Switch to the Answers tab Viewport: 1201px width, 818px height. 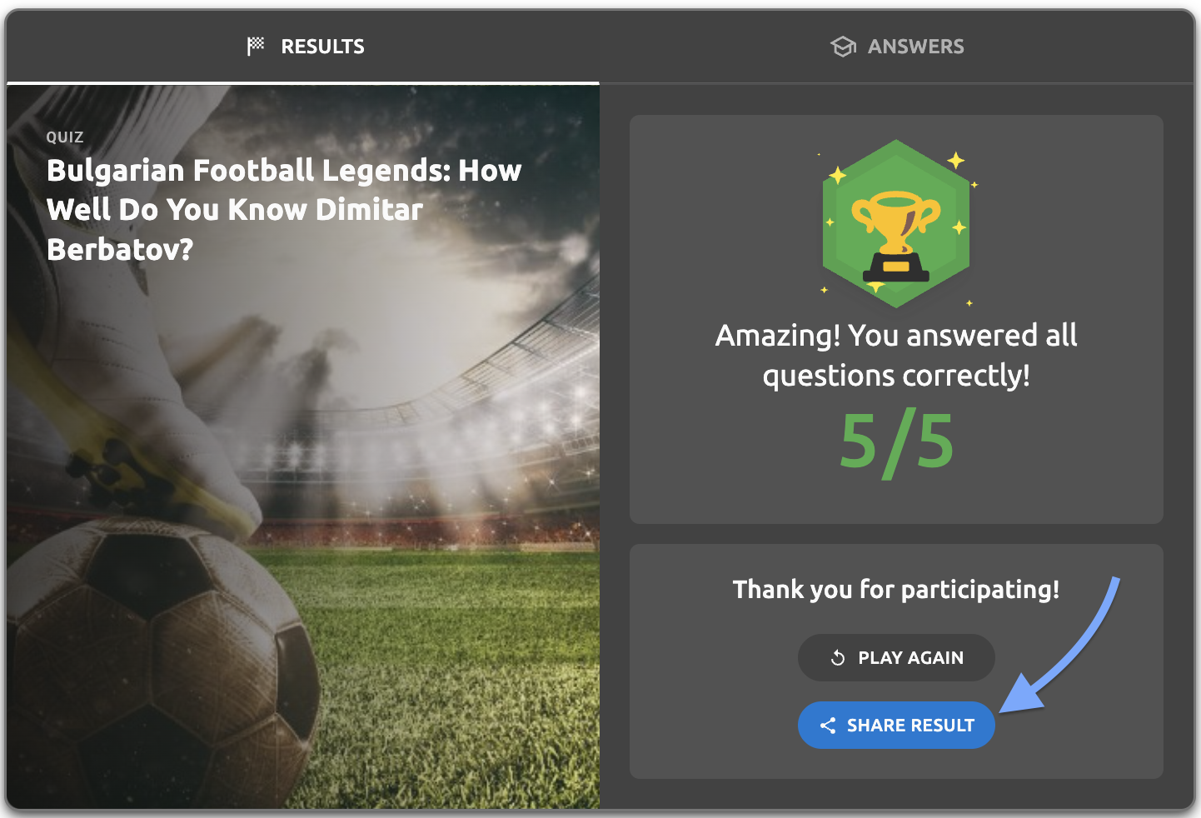point(898,47)
